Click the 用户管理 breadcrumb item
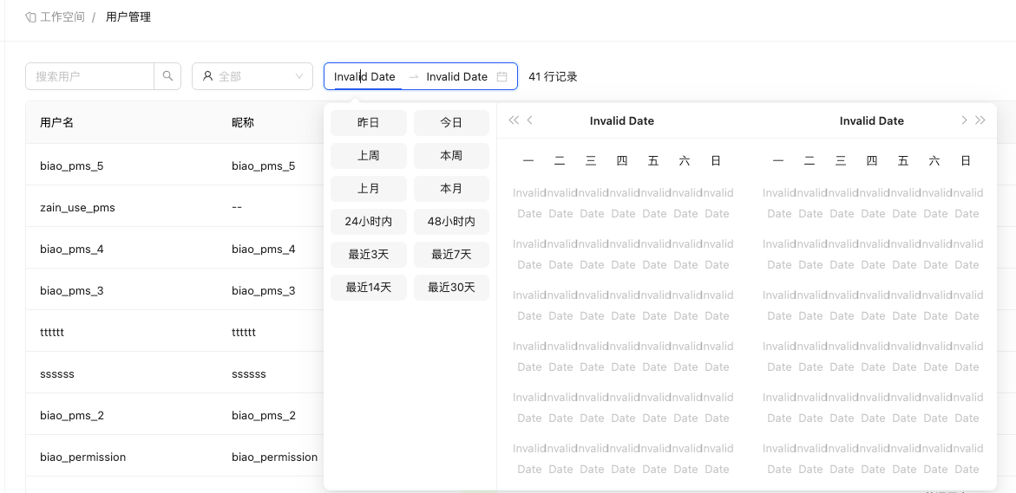This screenshot has width=1016, height=493. click(x=128, y=17)
